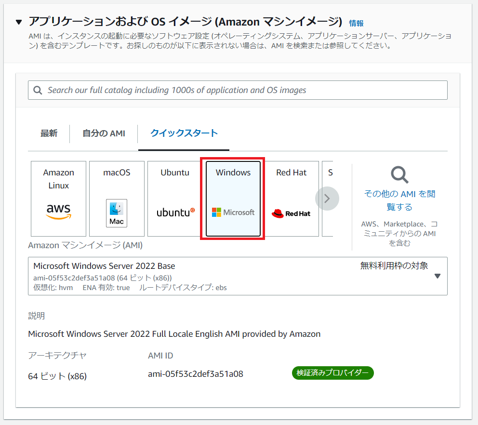The image size is (478, 425).
Task: Choose the Red Hat AMI tile
Action: 292,199
